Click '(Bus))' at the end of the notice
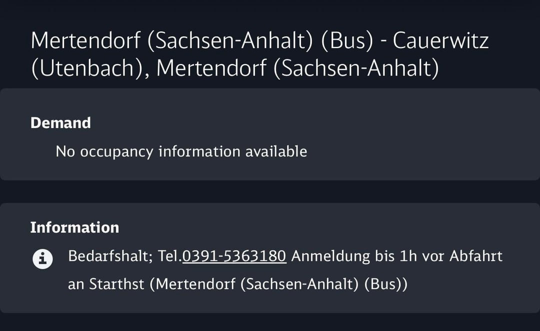The image size is (540, 331). [x=386, y=284]
